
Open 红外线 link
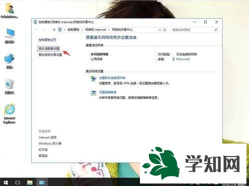click(x=43, y=150)
